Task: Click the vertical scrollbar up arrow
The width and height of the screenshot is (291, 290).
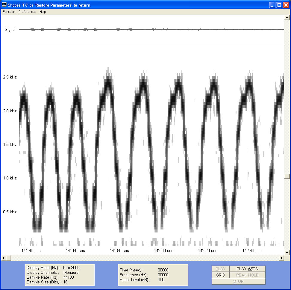Action: pos(287,17)
